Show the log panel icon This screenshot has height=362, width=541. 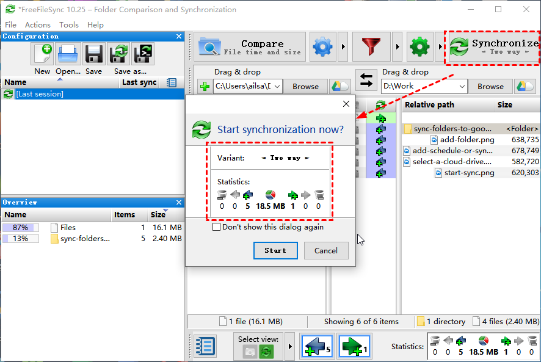[x=205, y=346]
